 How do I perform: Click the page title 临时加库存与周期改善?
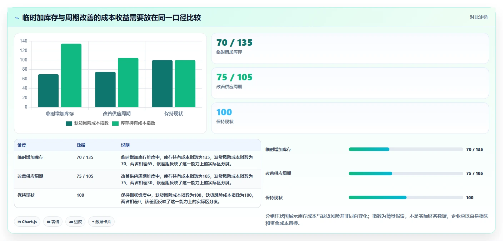pyautogui.click(x=111, y=17)
